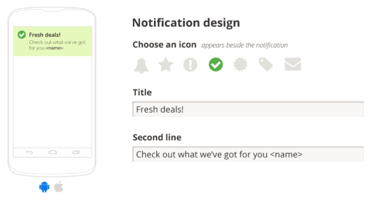Choose the starburst badge icon

tap(240, 64)
